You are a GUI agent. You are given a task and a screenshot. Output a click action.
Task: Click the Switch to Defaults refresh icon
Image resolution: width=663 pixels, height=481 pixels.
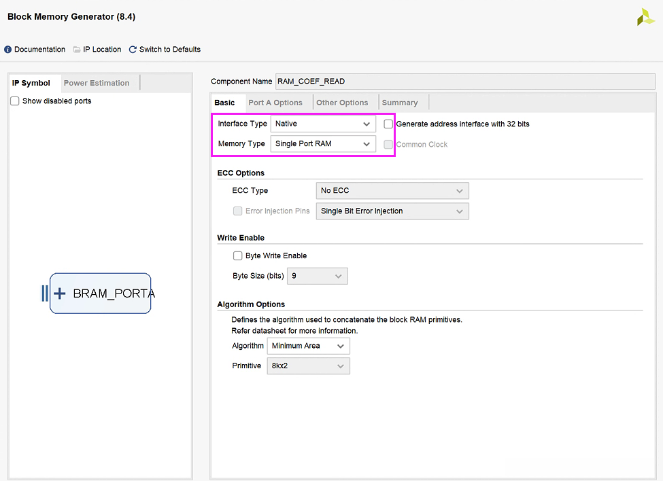click(133, 50)
